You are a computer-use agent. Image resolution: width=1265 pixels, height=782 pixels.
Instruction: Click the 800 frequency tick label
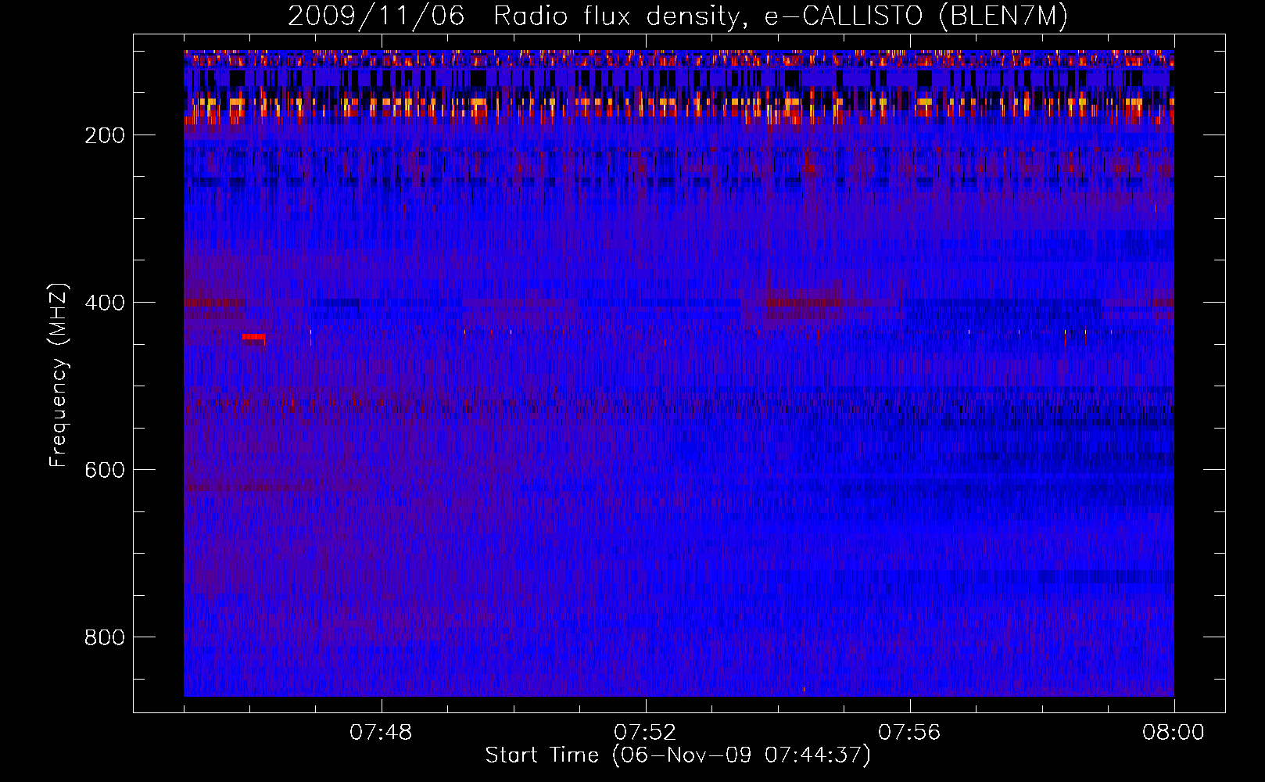(105, 637)
